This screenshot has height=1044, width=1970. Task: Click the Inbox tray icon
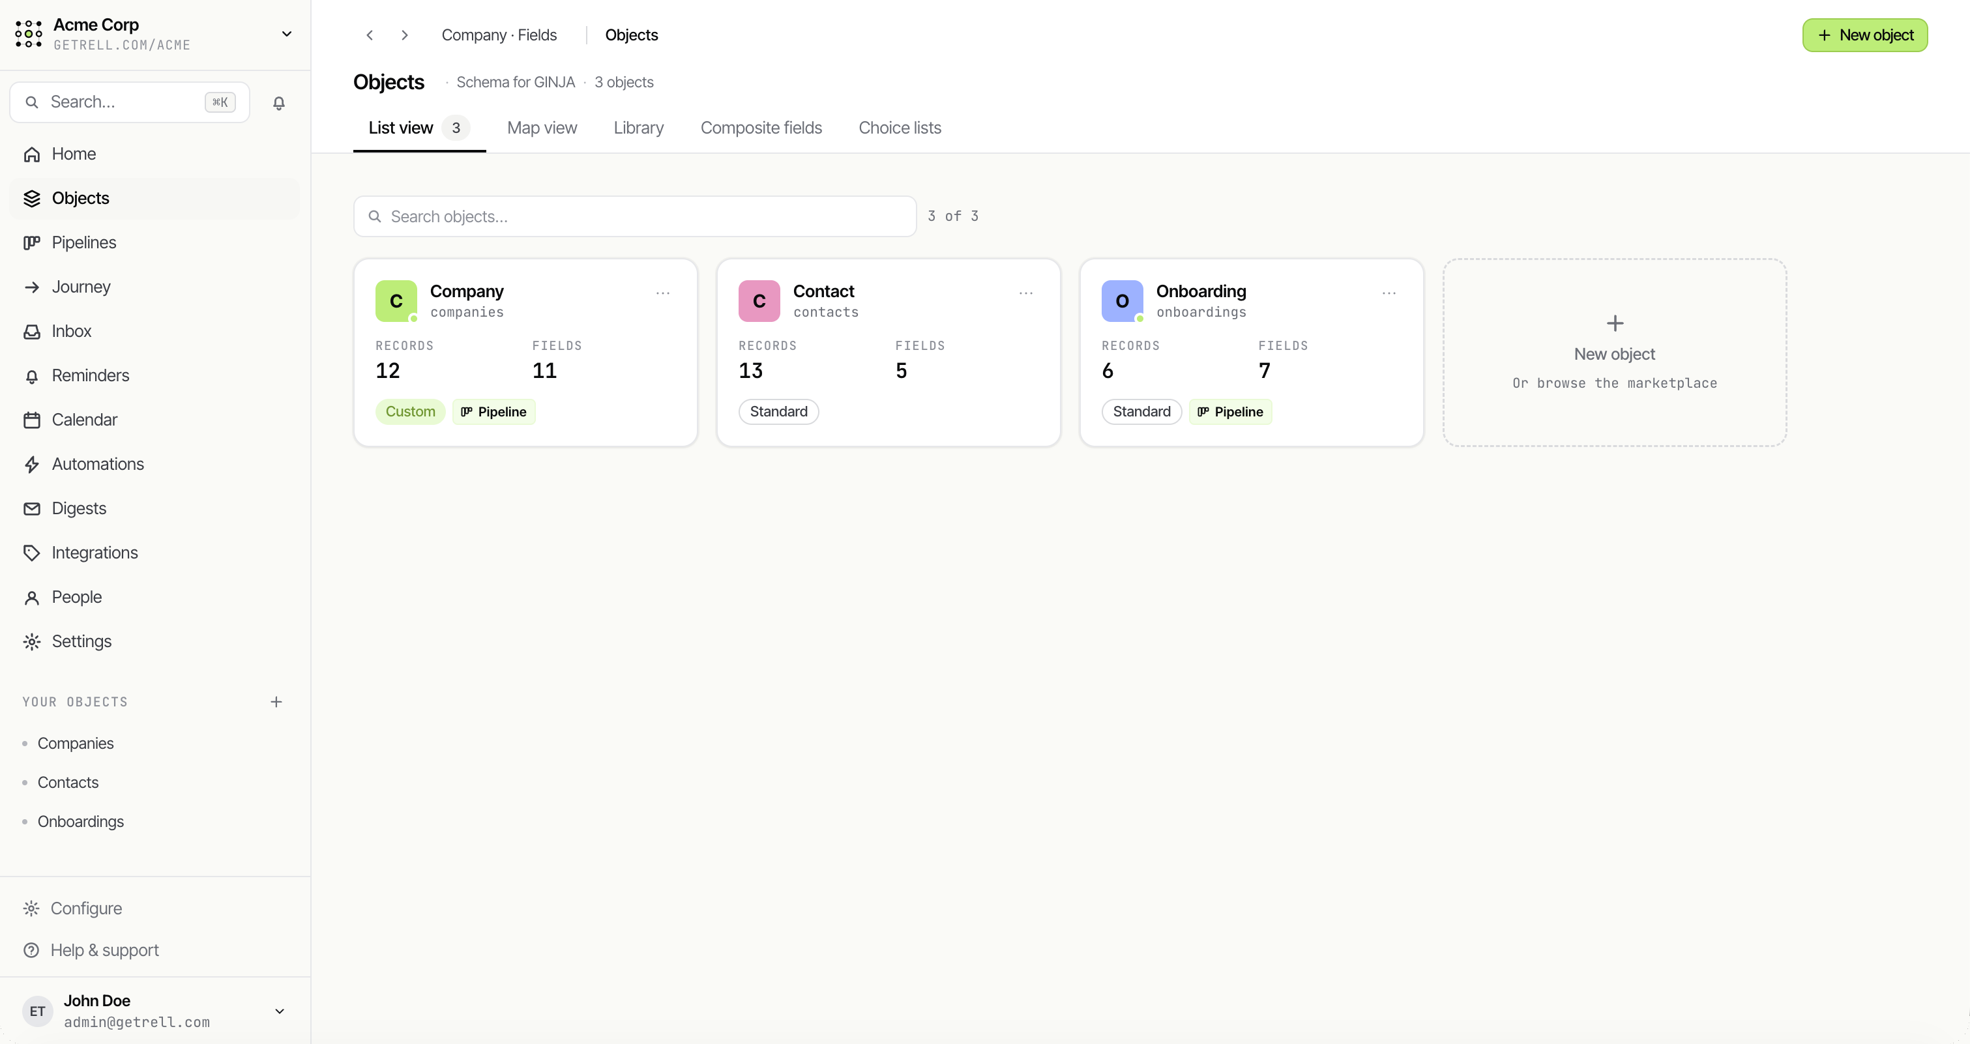coord(31,331)
